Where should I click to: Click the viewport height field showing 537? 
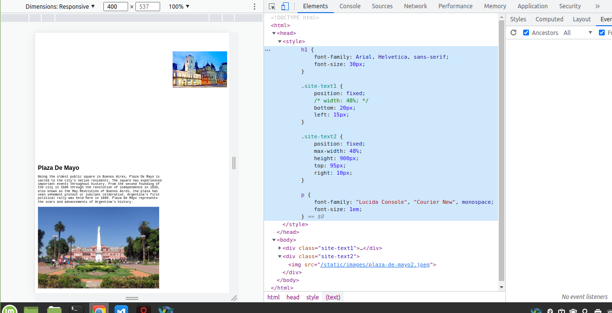[148, 7]
